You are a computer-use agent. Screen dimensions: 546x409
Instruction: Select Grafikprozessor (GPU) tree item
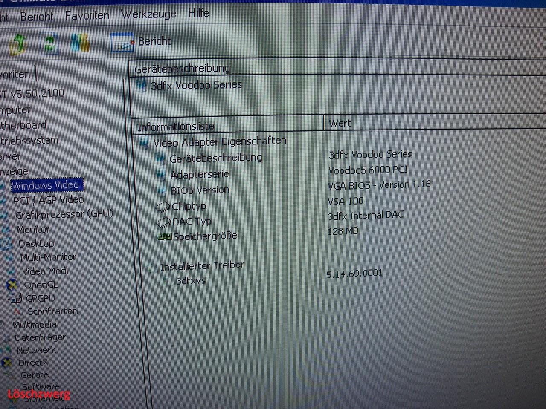coord(64,214)
